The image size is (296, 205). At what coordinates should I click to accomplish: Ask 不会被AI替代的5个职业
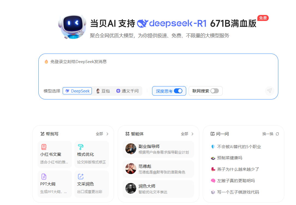click(x=239, y=147)
